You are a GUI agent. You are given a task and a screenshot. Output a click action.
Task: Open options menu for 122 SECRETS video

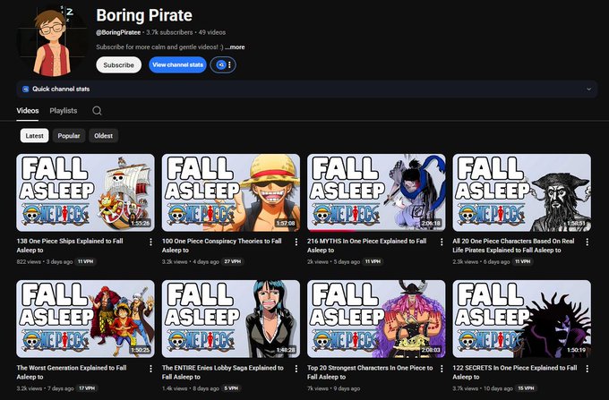pos(587,369)
